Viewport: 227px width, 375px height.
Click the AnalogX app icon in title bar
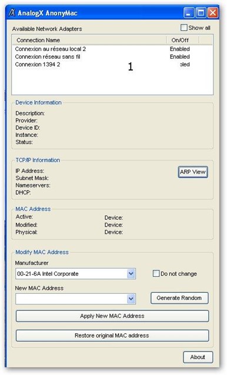point(12,13)
